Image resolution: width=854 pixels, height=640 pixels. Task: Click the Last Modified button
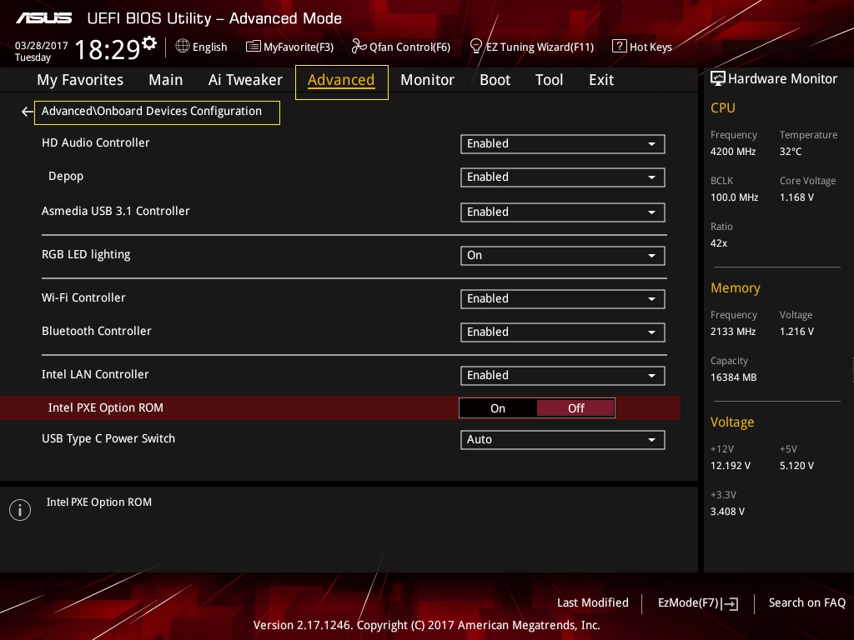pyautogui.click(x=593, y=603)
